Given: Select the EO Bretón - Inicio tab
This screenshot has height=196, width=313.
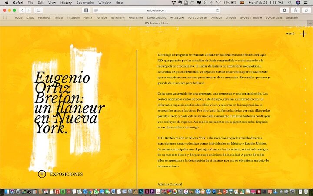Looking at the screenshot, I should click(x=156, y=24).
